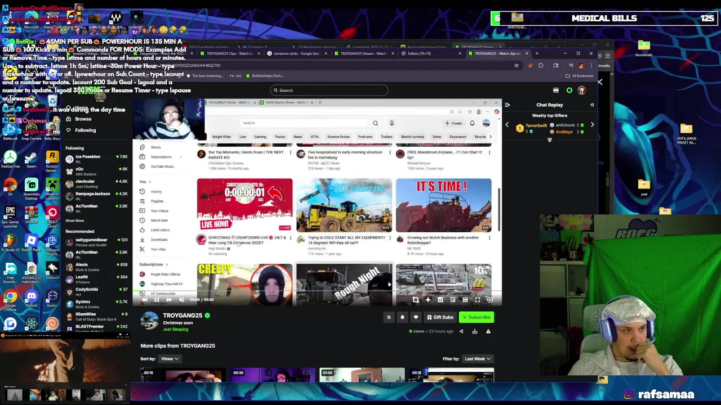721x405 pixels.
Task: Toggle the heart follow button for TROYGANG25
Action: (x=416, y=317)
